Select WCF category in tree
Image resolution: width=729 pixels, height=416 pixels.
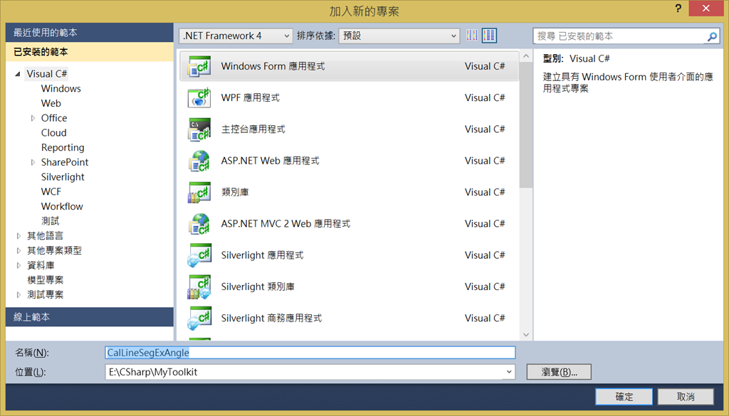click(x=51, y=192)
